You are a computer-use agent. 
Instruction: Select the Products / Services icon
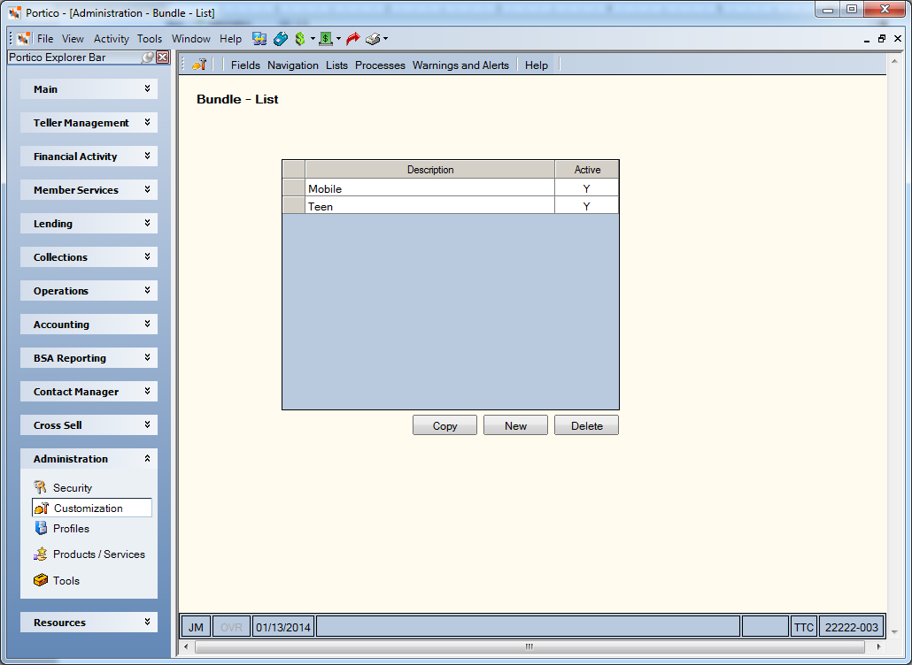point(40,554)
